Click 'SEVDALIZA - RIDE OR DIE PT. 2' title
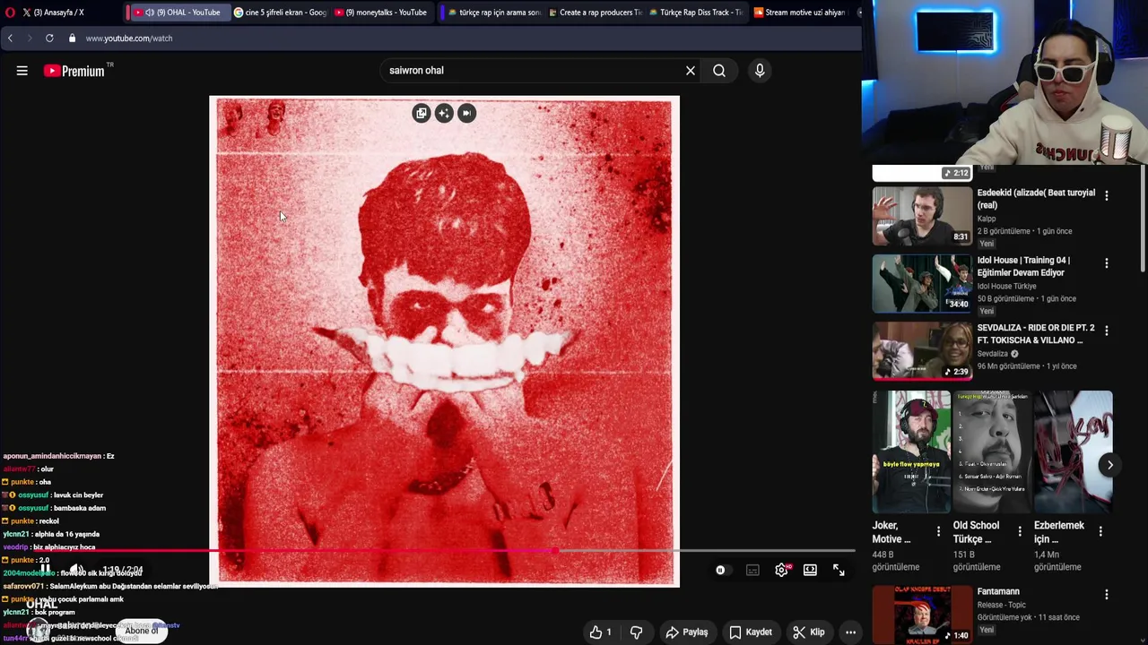The width and height of the screenshot is (1148, 645). pos(1037,334)
